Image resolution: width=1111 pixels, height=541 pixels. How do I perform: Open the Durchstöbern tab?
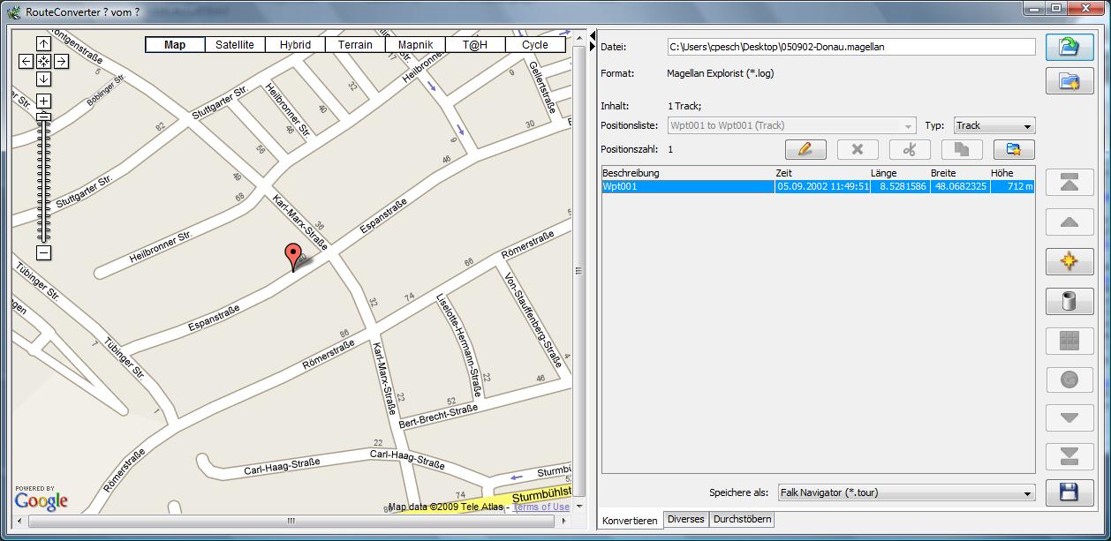pos(742,520)
